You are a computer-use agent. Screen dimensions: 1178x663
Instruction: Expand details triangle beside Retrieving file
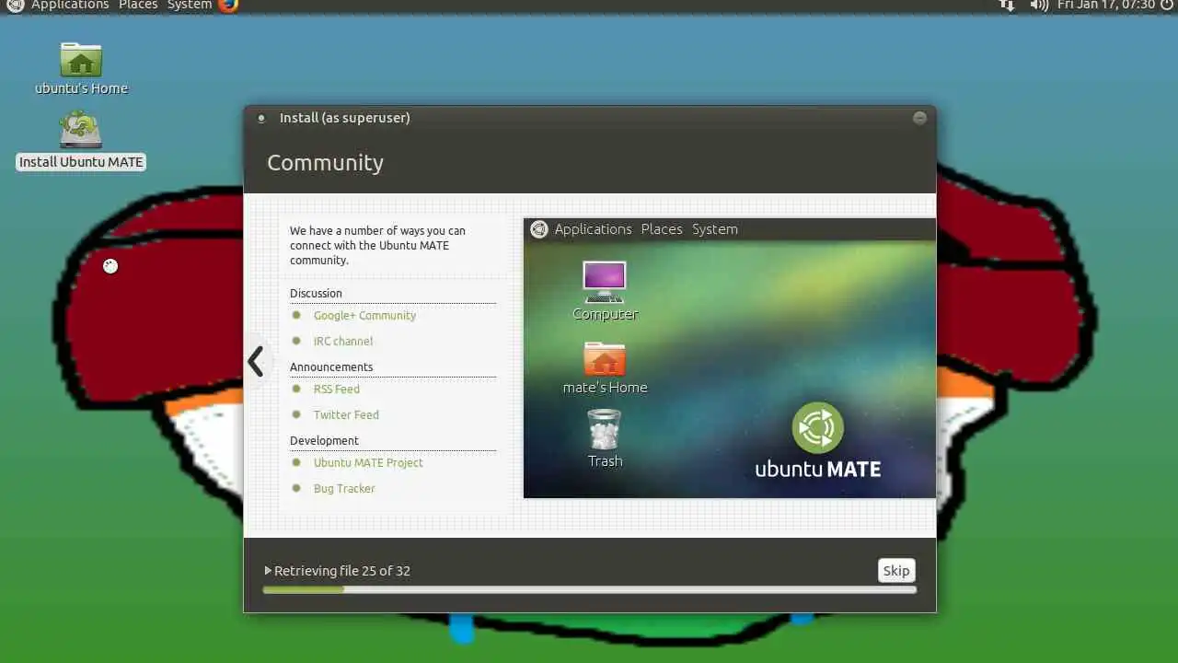pos(268,571)
